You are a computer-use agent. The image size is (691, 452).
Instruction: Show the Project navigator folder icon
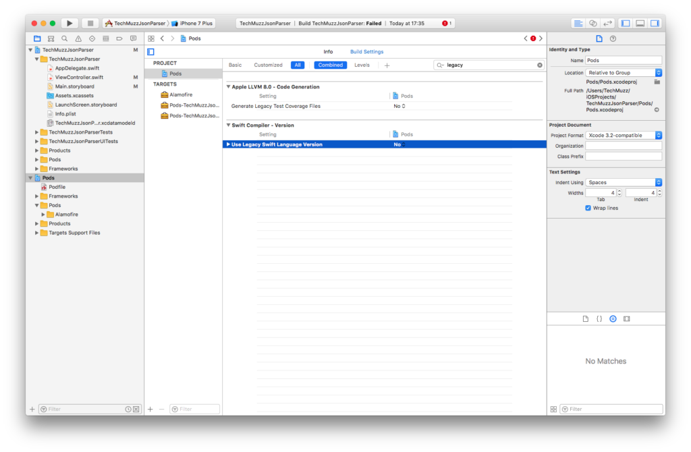pos(37,38)
